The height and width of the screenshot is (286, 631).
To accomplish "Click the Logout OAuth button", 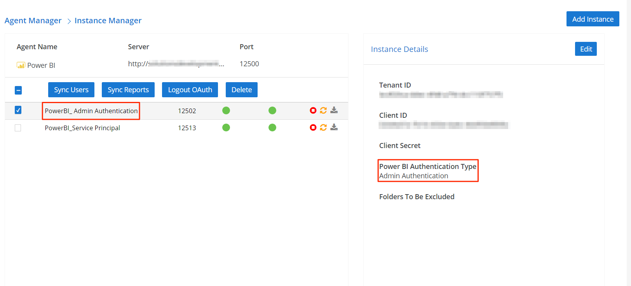I will click(190, 90).
